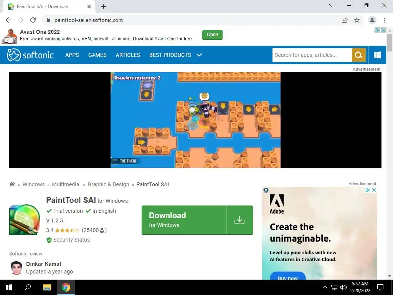Screen dimensions: 393x295
Task: Go back with the browser back arrow
Action: pyautogui.click(x=8, y=20)
